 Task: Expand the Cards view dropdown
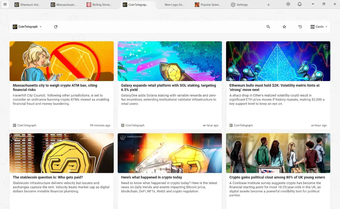coord(319,27)
